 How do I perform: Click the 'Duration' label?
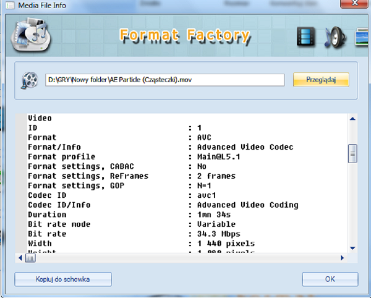coord(47,215)
